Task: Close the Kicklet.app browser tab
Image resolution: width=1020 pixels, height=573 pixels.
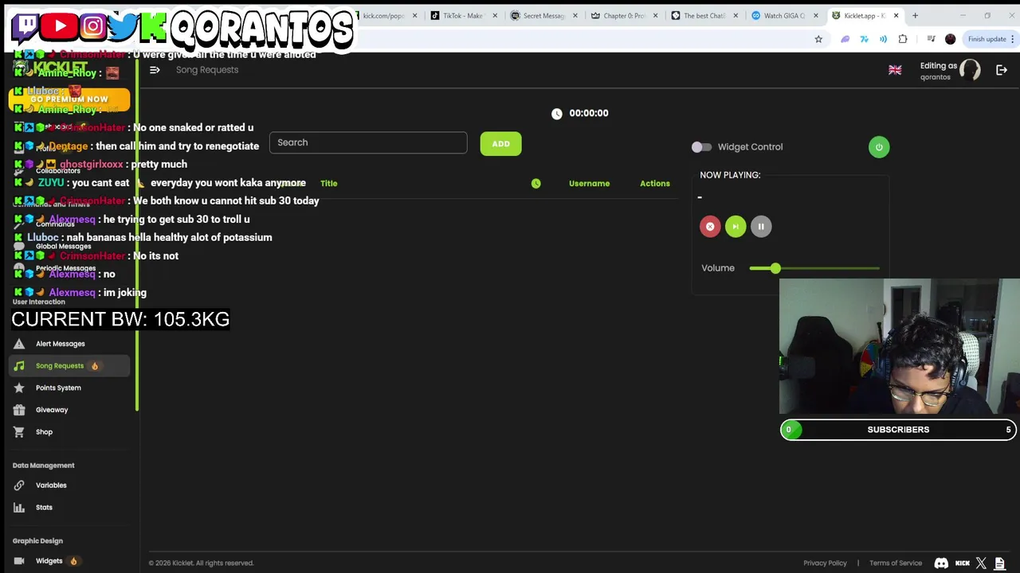Action: (896, 16)
